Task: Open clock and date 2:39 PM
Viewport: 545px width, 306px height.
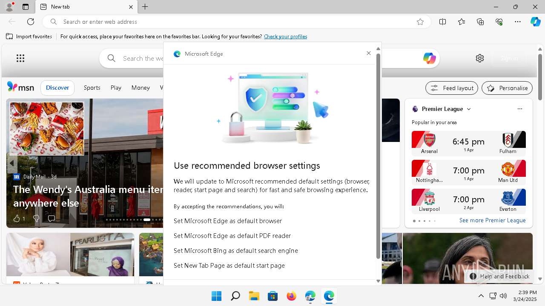Action: pyautogui.click(x=525, y=296)
